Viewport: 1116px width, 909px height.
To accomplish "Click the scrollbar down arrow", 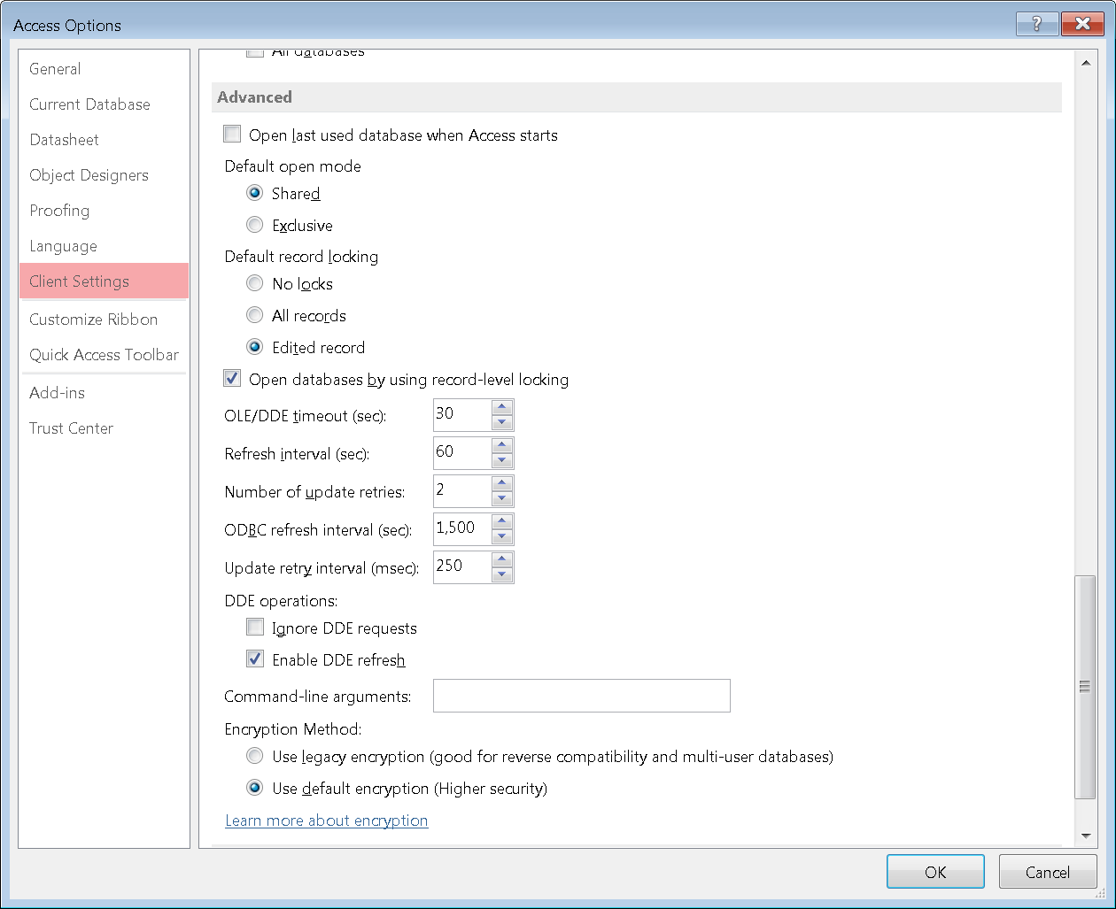I will [x=1085, y=835].
